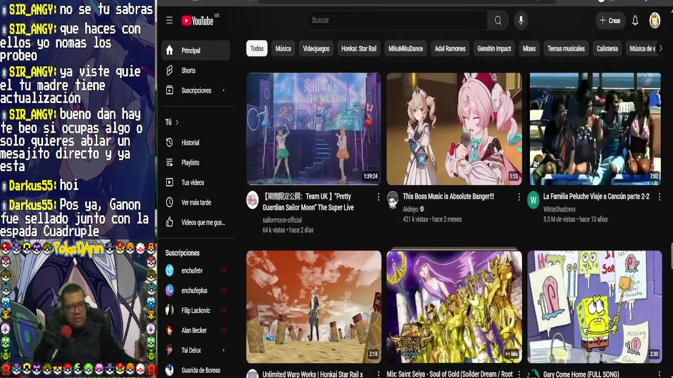Select the Todos filter chip
The width and height of the screenshot is (673, 378).
(257, 48)
